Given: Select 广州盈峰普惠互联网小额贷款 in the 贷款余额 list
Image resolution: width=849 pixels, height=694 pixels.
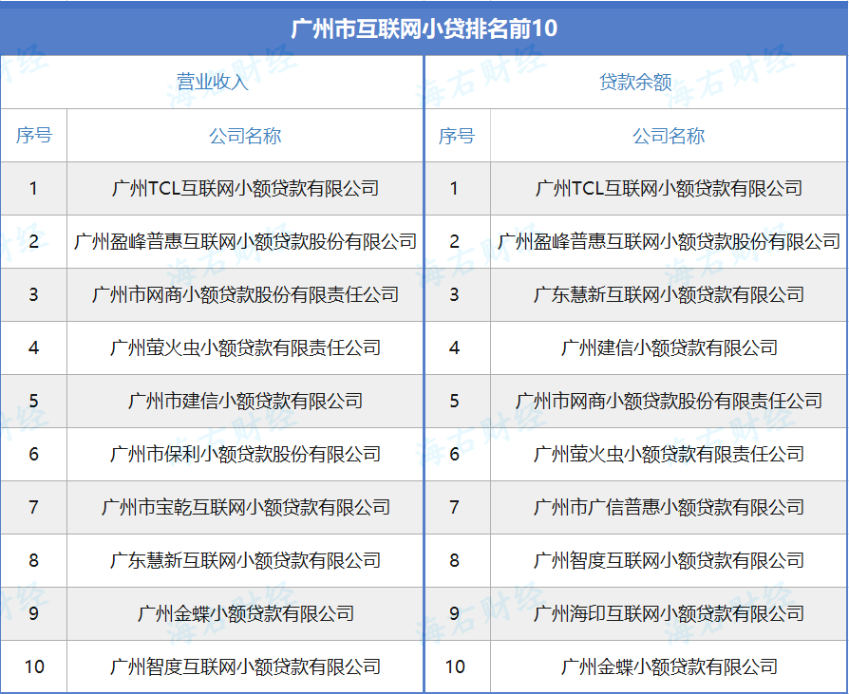Looking at the screenshot, I should [669, 241].
